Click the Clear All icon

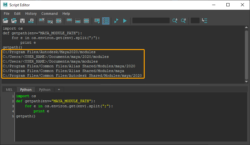click(59, 21)
